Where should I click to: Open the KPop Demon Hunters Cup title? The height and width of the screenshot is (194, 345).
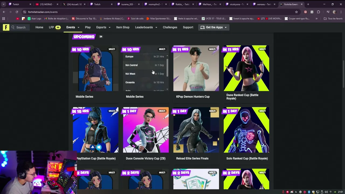[x=193, y=96]
